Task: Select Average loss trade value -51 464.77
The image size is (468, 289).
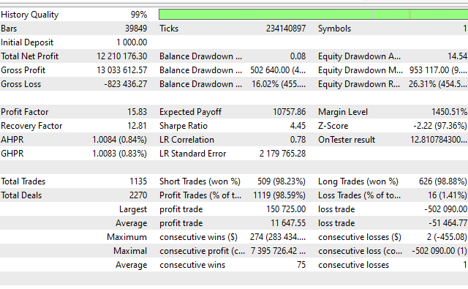Action: (x=448, y=223)
